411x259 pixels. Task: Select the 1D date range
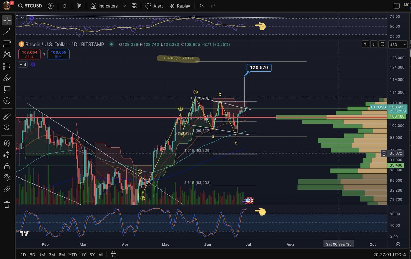point(23,254)
